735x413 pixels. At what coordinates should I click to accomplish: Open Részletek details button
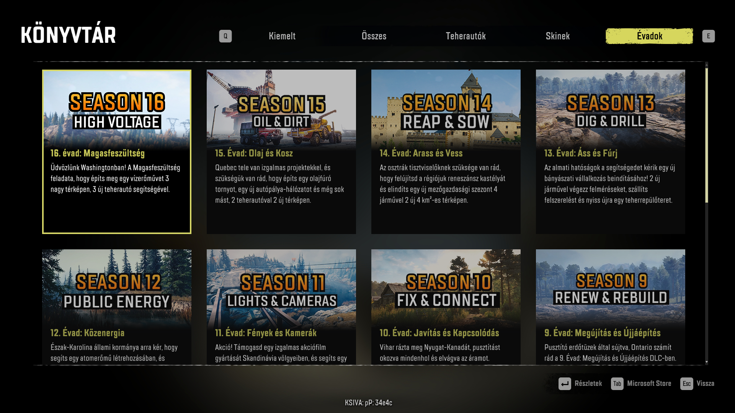coord(588,384)
